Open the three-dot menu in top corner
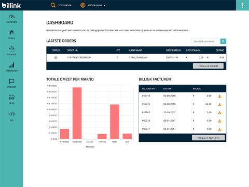Image resolution: width=249 pixels, height=187 pixels. click(242, 5)
